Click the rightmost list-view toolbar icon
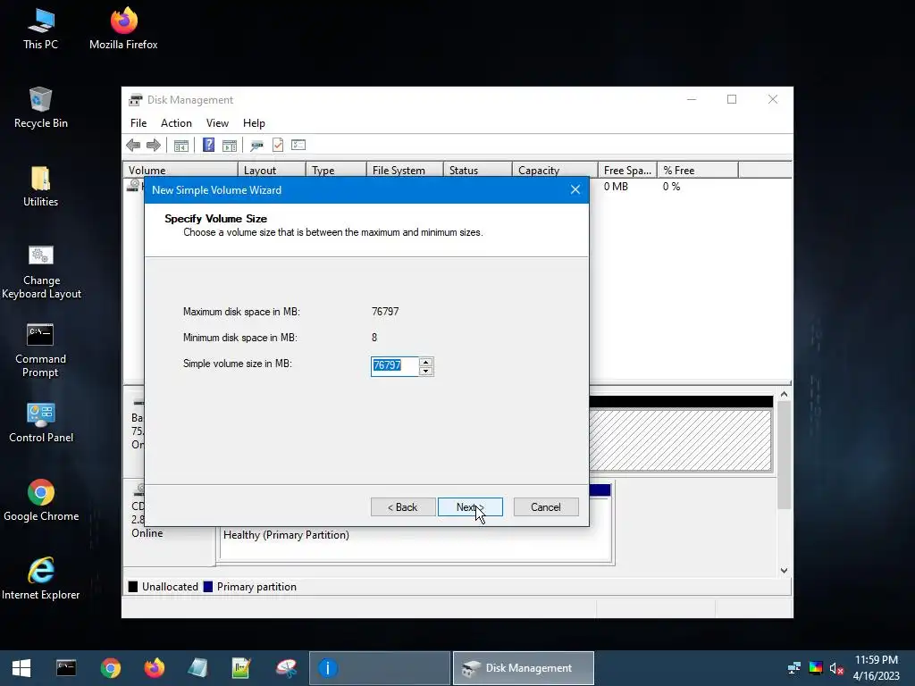 298,145
